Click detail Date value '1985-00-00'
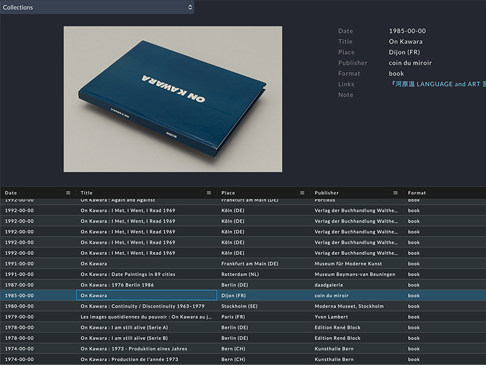486x365 pixels. pyautogui.click(x=407, y=31)
